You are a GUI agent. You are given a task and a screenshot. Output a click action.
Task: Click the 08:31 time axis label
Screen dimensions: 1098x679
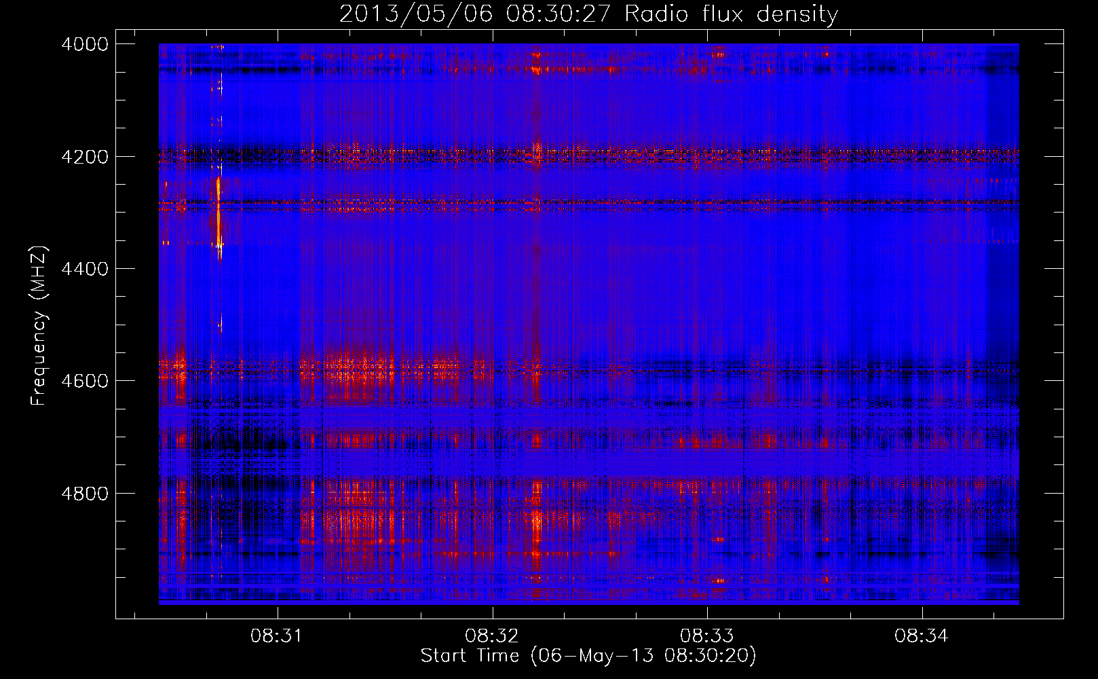[x=277, y=636]
